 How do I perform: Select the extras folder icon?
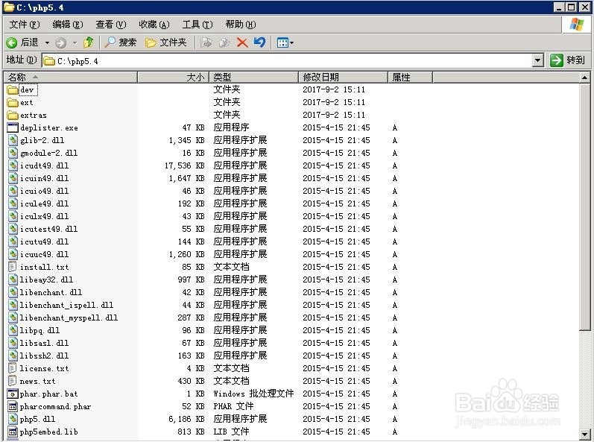coord(13,115)
